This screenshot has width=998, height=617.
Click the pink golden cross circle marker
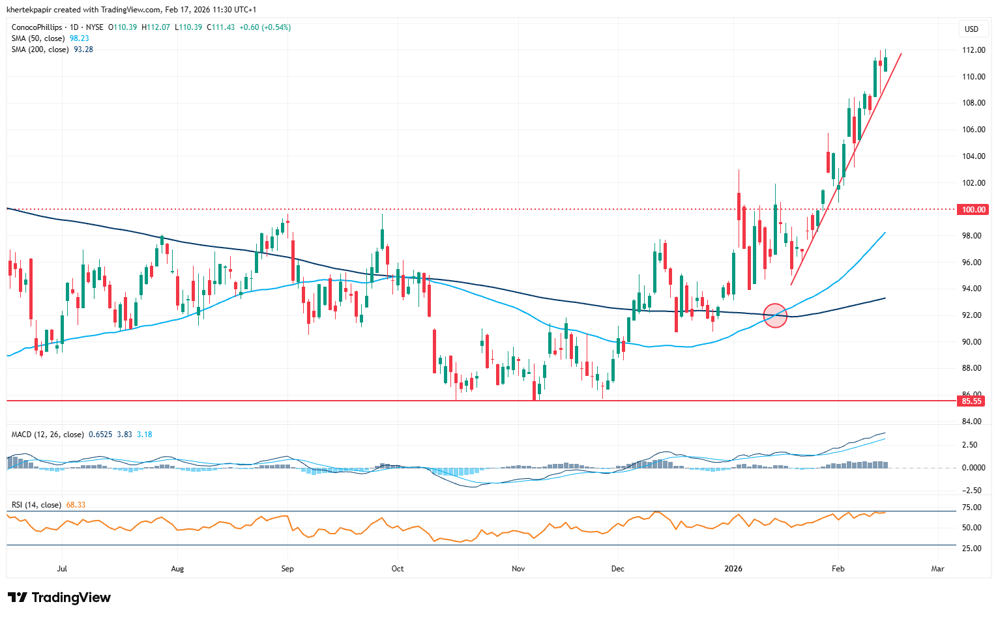pos(775,315)
